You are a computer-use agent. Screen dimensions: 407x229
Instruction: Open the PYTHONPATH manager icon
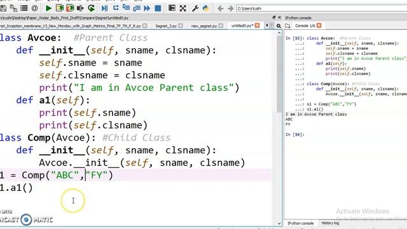tap(205, 8)
